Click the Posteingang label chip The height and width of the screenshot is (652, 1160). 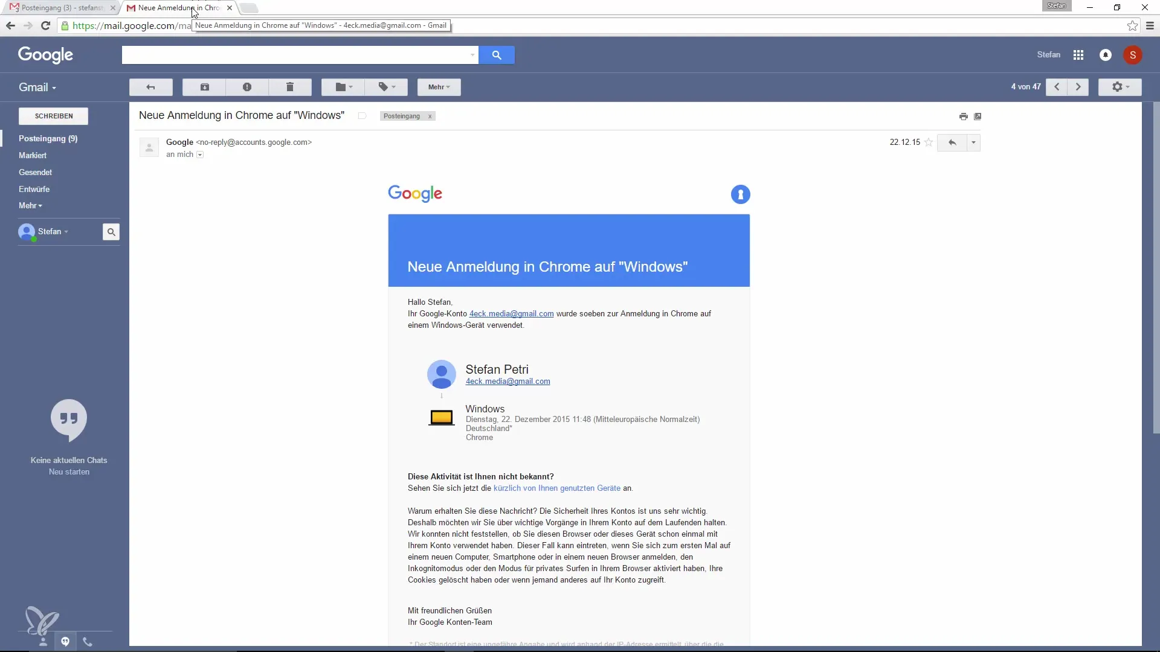(x=402, y=117)
